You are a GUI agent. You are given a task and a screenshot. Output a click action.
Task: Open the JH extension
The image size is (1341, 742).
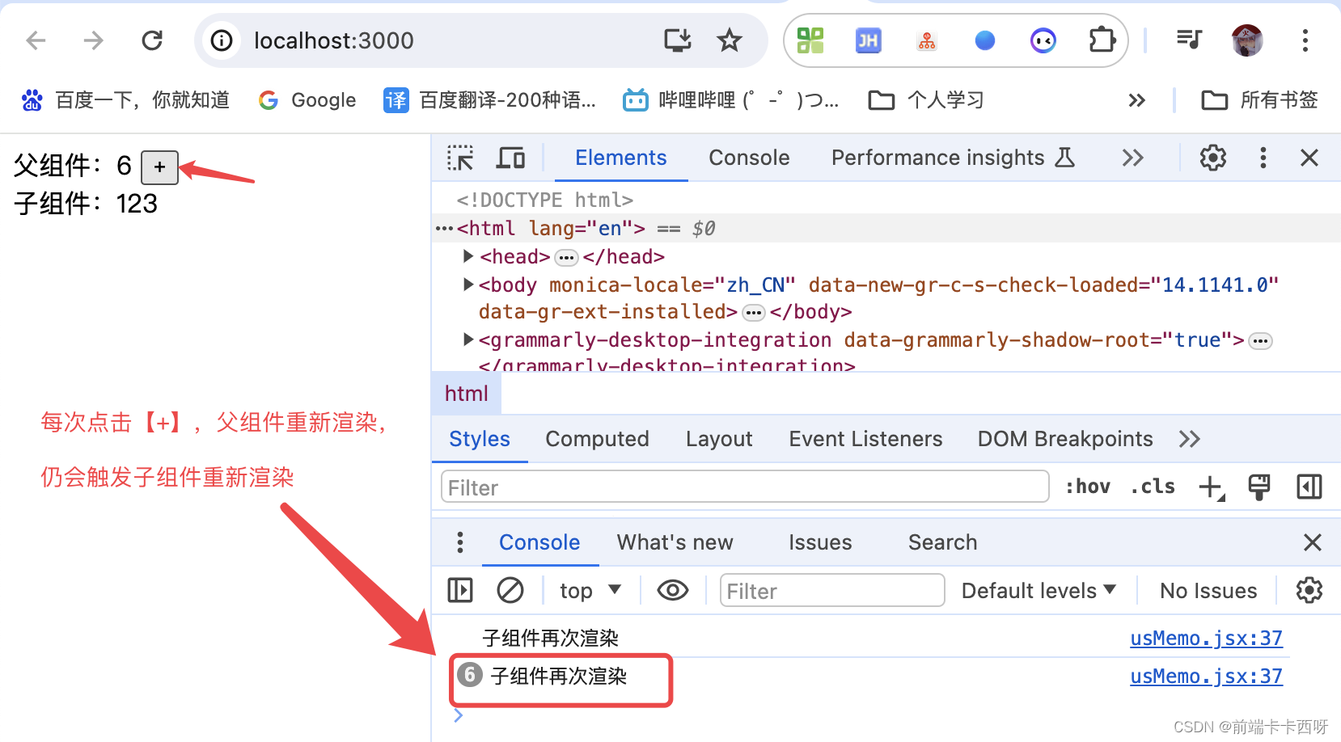tap(869, 40)
